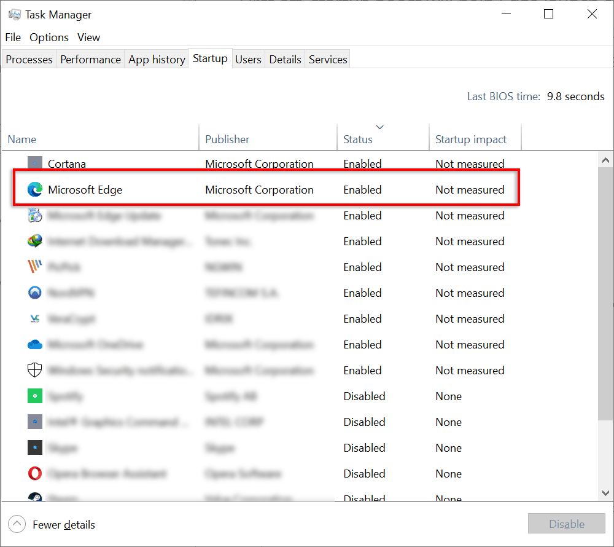Click the Fewer details label
Screen dimensions: 614x547
(x=64, y=525)
